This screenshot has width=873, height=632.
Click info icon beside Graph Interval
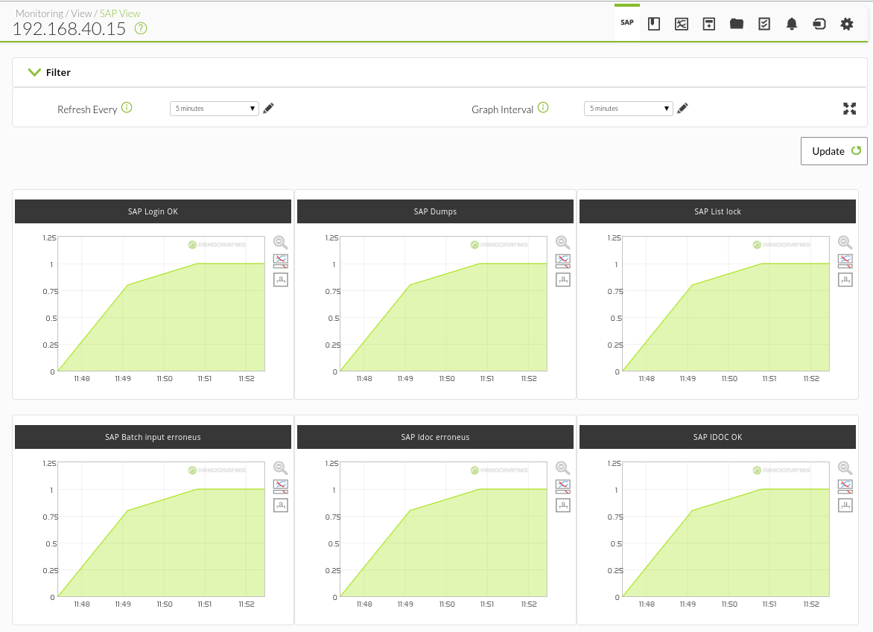tap(543, 108)
